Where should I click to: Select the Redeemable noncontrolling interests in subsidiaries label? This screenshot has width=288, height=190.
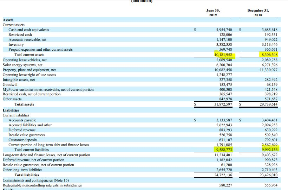(x=42, y=185)
